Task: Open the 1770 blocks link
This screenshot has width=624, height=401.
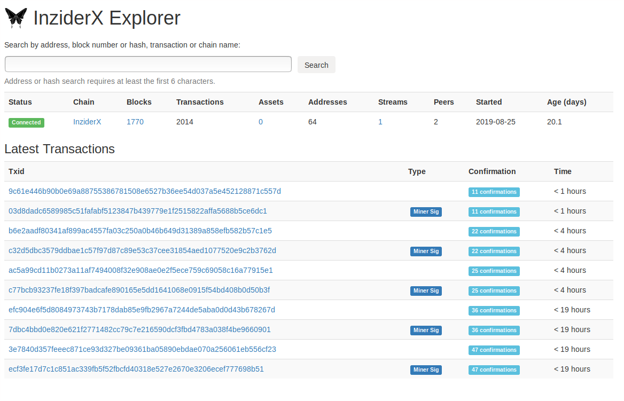Action: (135, 122)
